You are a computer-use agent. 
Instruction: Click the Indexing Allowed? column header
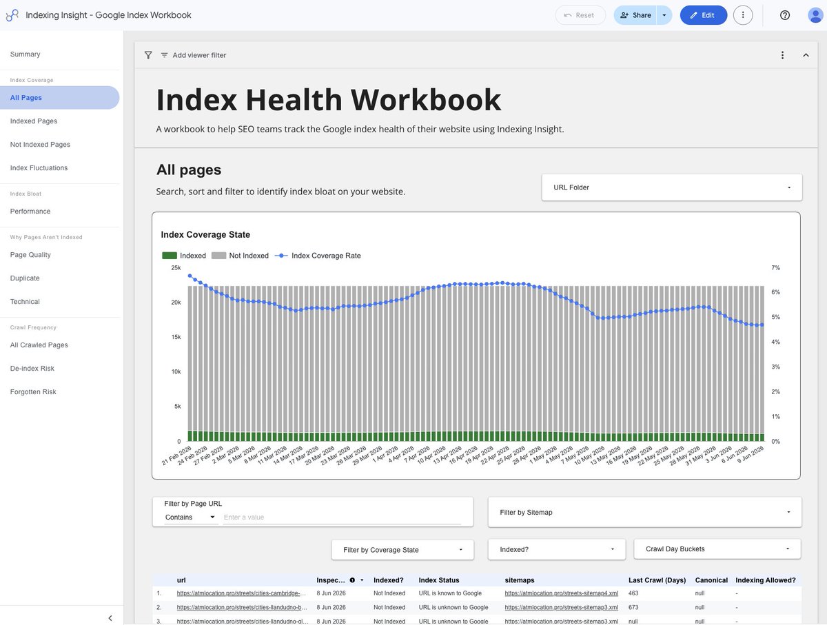766,580
